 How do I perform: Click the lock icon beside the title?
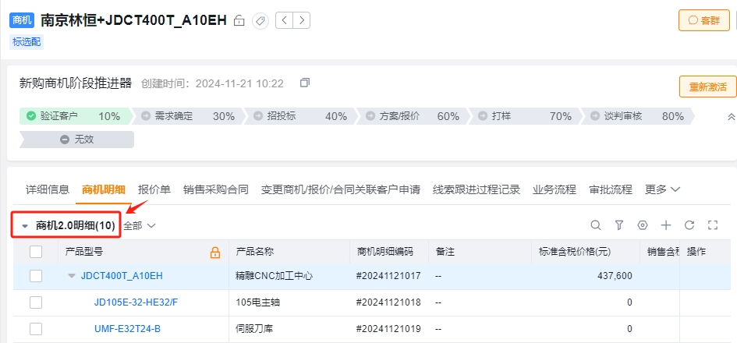pyautogui.click(x=239, y=21)
